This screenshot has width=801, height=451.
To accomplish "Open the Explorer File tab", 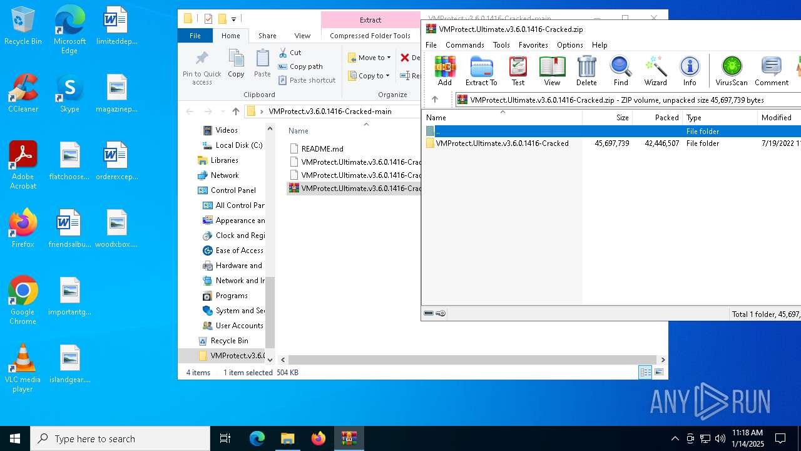I will coord(195,36).
